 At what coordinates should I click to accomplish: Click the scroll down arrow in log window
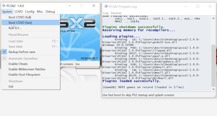click(x=213, y=89)
